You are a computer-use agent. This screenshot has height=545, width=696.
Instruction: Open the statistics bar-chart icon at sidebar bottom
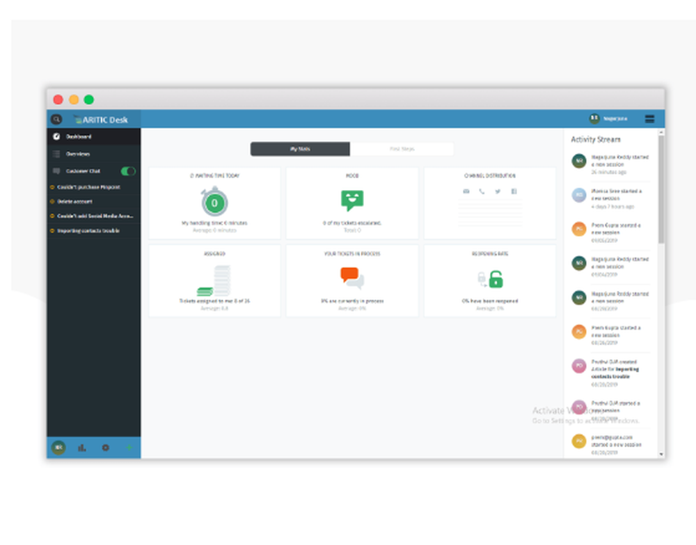pyautogui.click(x=82, y=448)
